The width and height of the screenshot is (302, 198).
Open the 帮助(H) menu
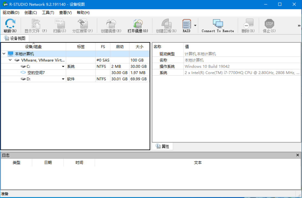pyautogui.click(x=83, y=13)
